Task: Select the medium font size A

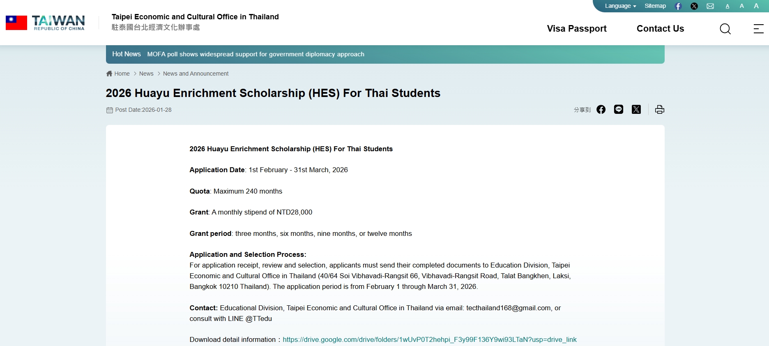Action: 741,6
